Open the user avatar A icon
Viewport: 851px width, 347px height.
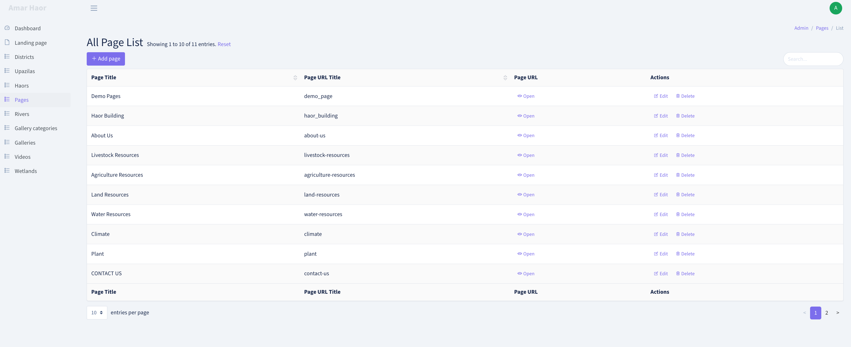[x=835, y=8]
